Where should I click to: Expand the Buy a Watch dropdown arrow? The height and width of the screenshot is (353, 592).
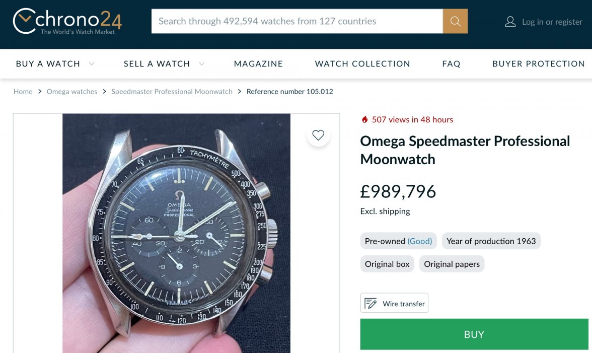[92, 64]
